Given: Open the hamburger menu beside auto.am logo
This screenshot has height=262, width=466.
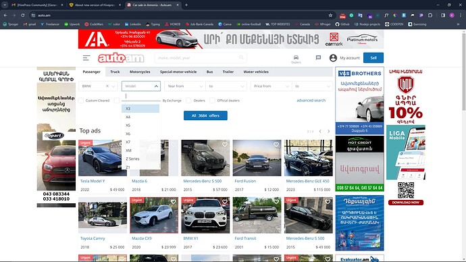Looking at the screenshot, I should tap(86, 58).
